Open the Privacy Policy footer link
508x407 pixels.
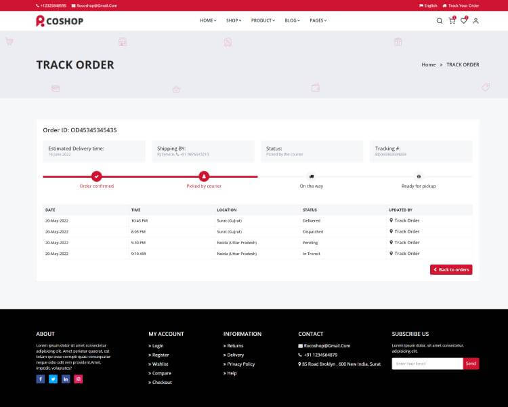(x=240, y=364)
